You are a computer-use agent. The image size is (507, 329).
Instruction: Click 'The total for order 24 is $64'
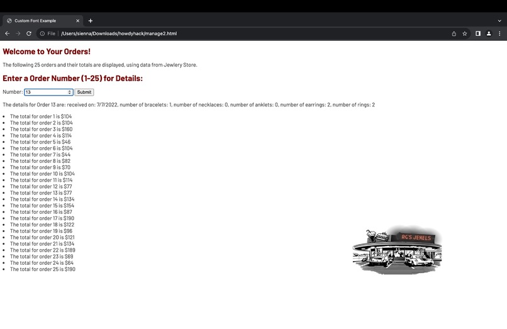tap(42, 263)
